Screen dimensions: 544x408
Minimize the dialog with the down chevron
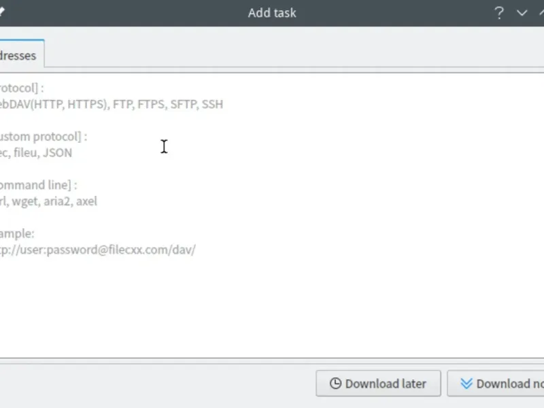[x=522, y=13]
